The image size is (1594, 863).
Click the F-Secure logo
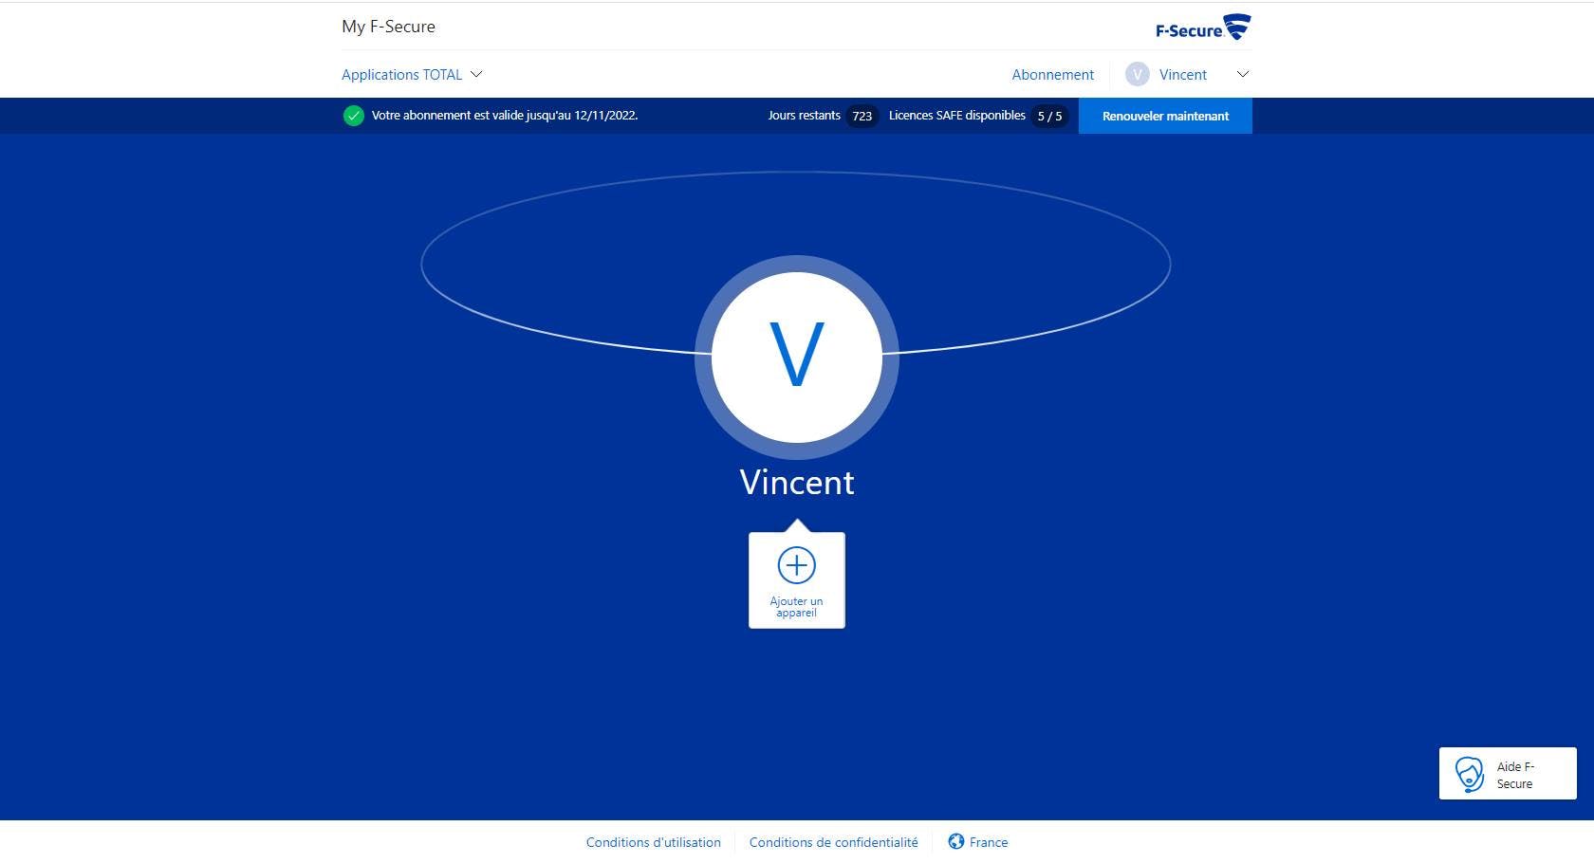point(1202,28)
